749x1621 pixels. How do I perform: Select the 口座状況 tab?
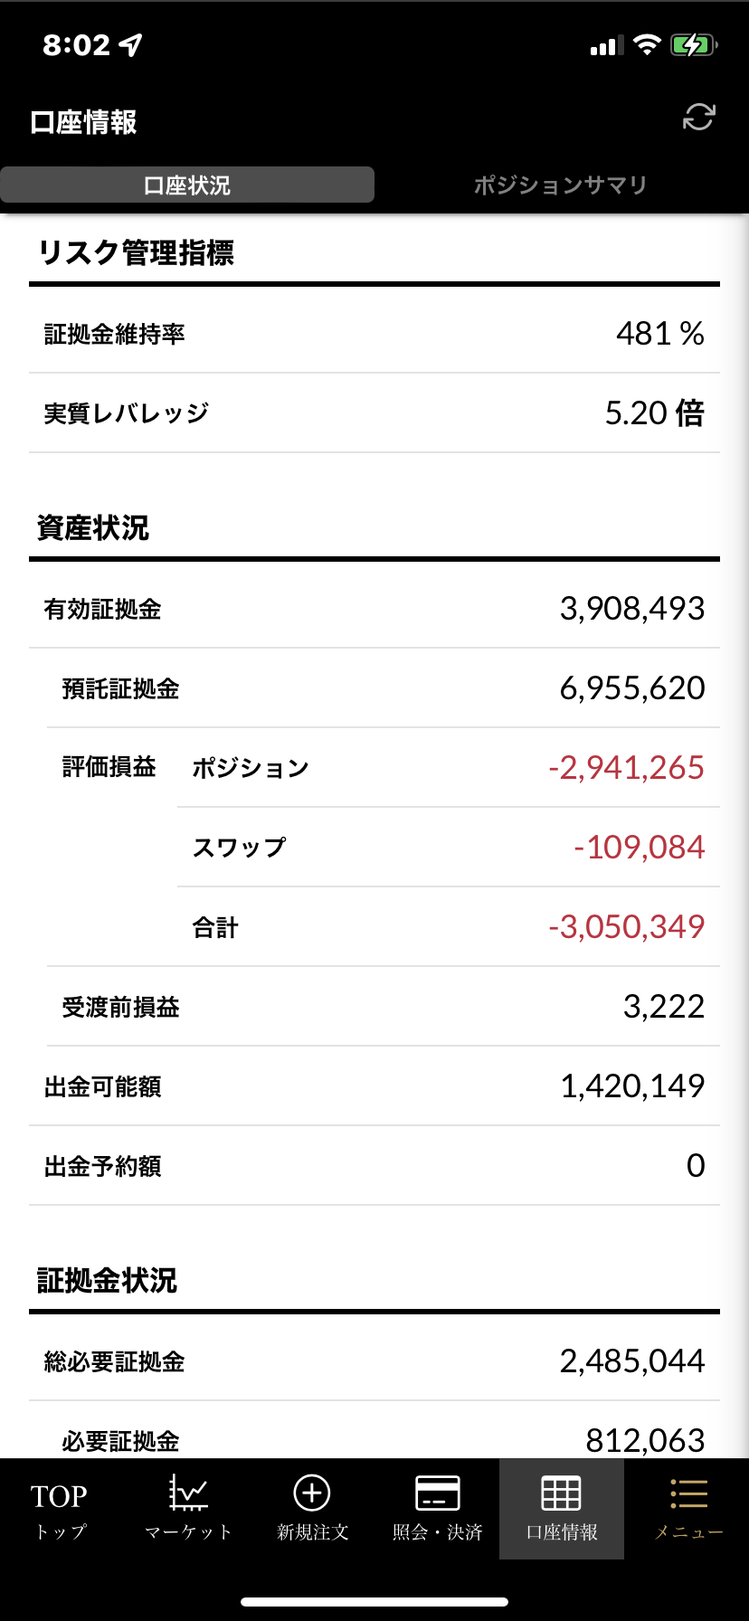[187, 185]
